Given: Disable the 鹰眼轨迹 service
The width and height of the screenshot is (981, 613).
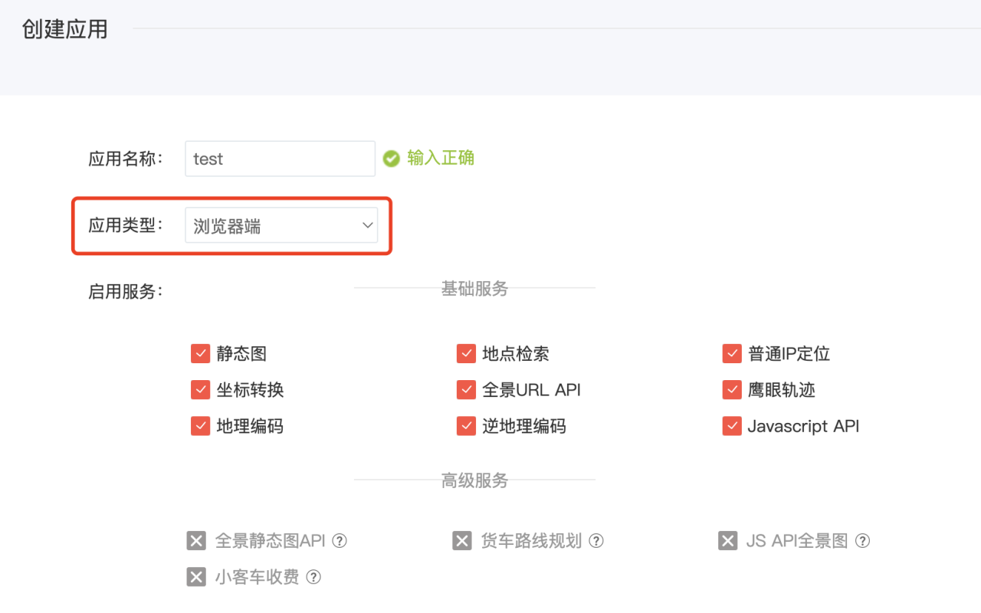Looking at the screenshot, I should tap(732, 389).
